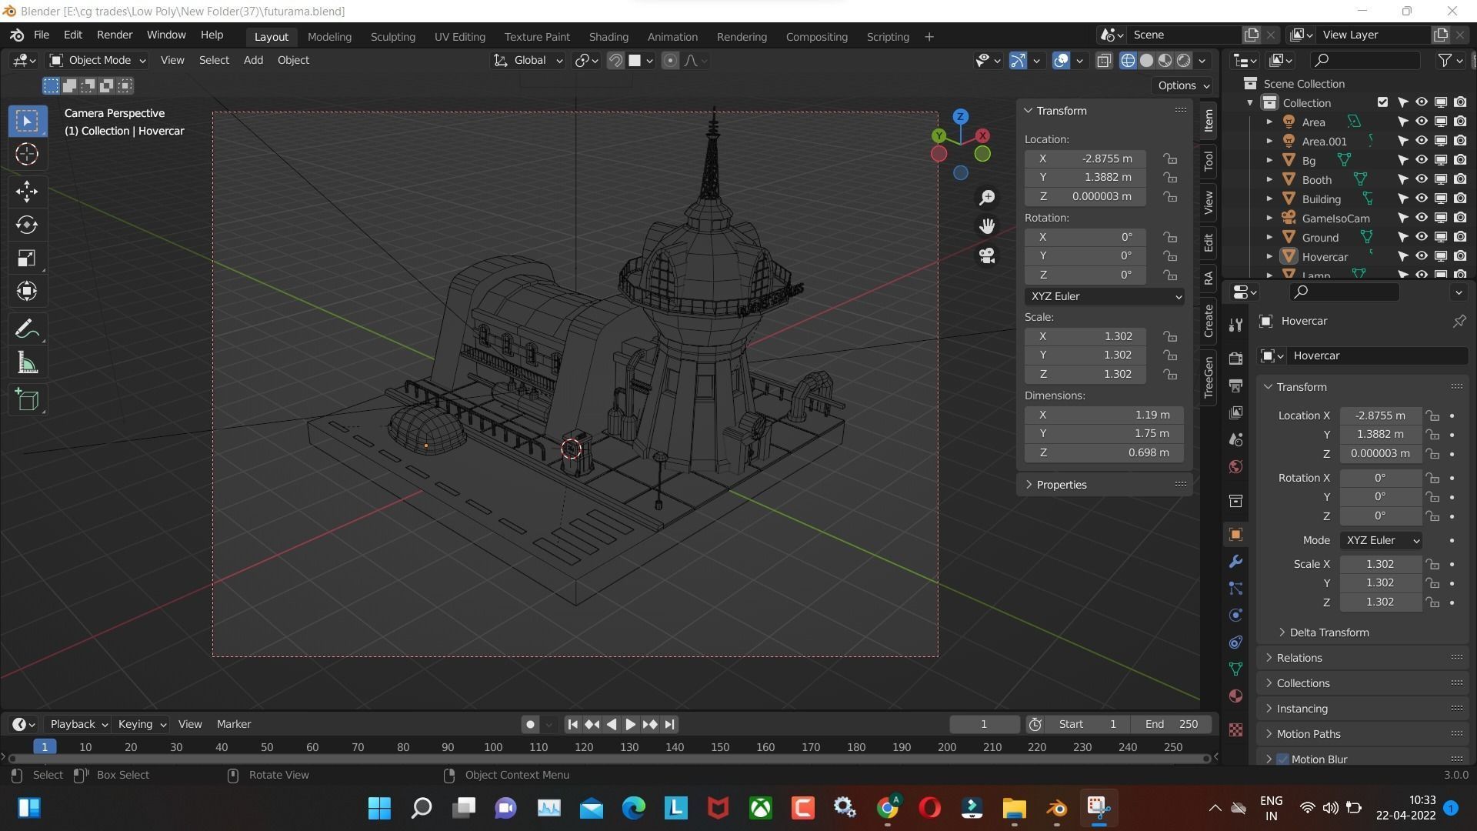Play the animation forward
Viewport: 1477px width, 831px height.
630,724
